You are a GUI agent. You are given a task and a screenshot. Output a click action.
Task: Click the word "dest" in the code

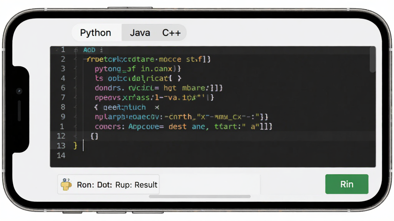[178, 126]
